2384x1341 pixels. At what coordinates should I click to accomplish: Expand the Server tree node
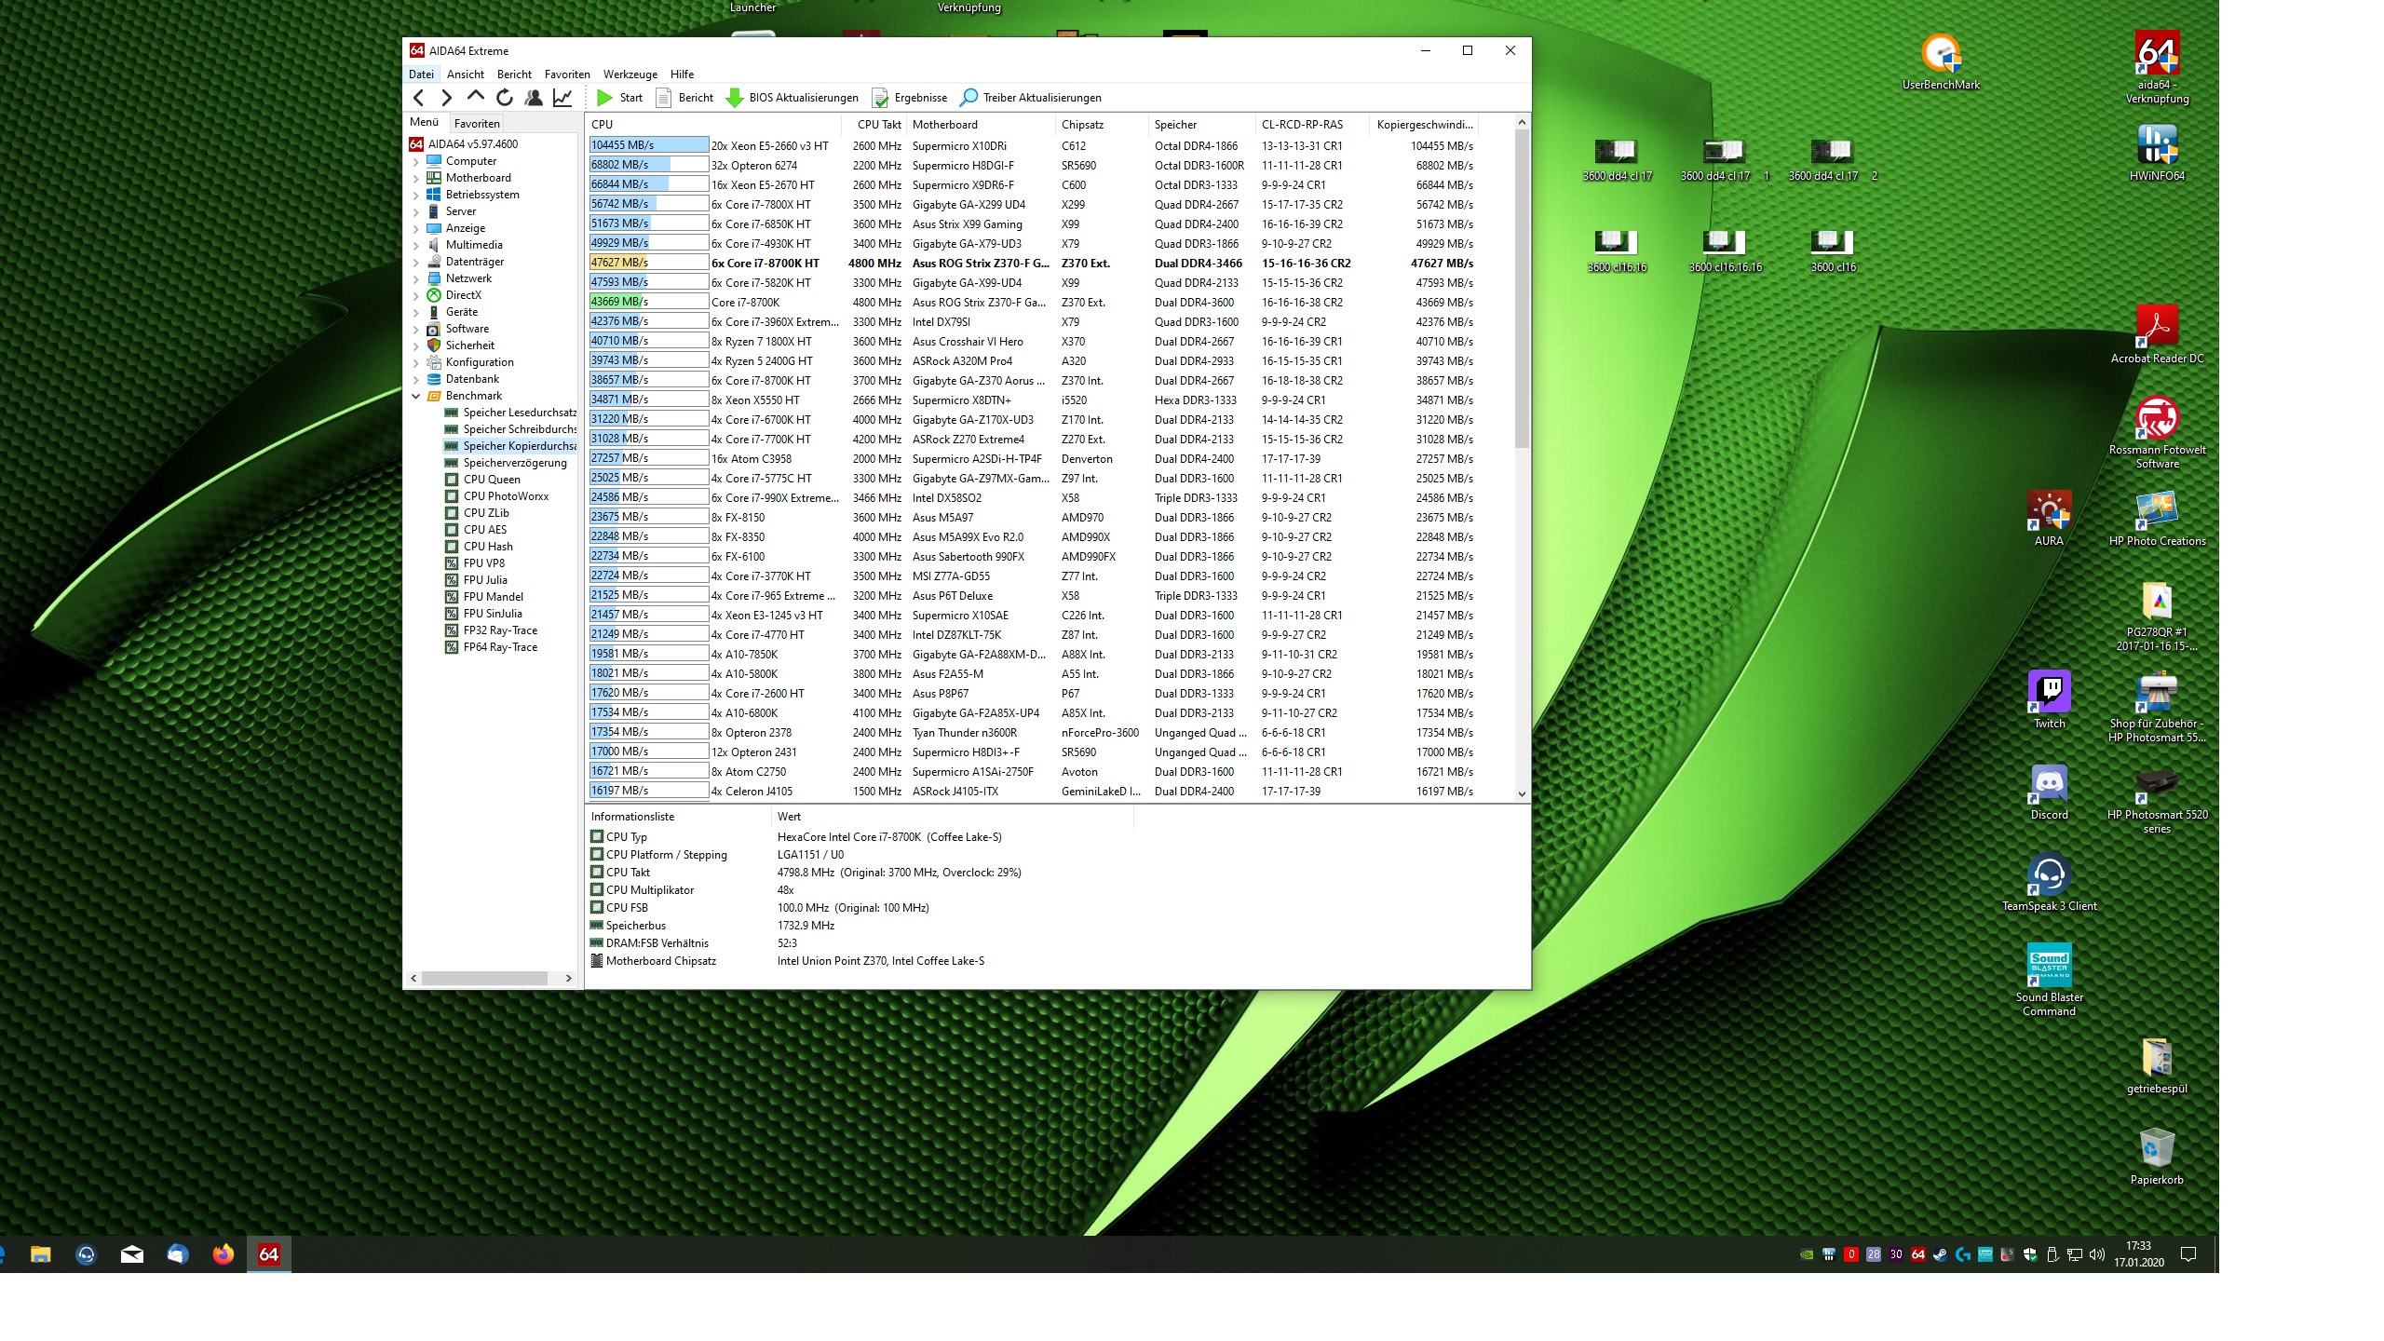click(416, 211)
